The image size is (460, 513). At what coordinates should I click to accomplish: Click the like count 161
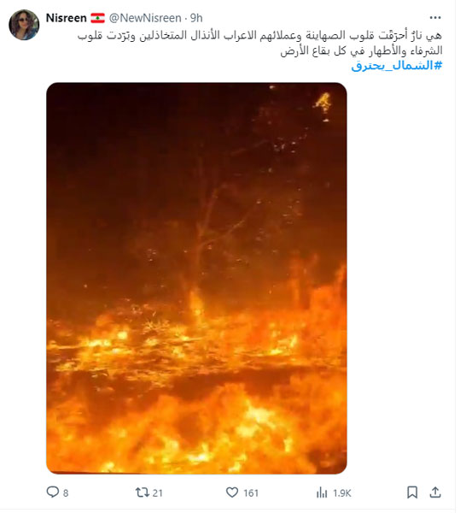(x=251, y=493)
